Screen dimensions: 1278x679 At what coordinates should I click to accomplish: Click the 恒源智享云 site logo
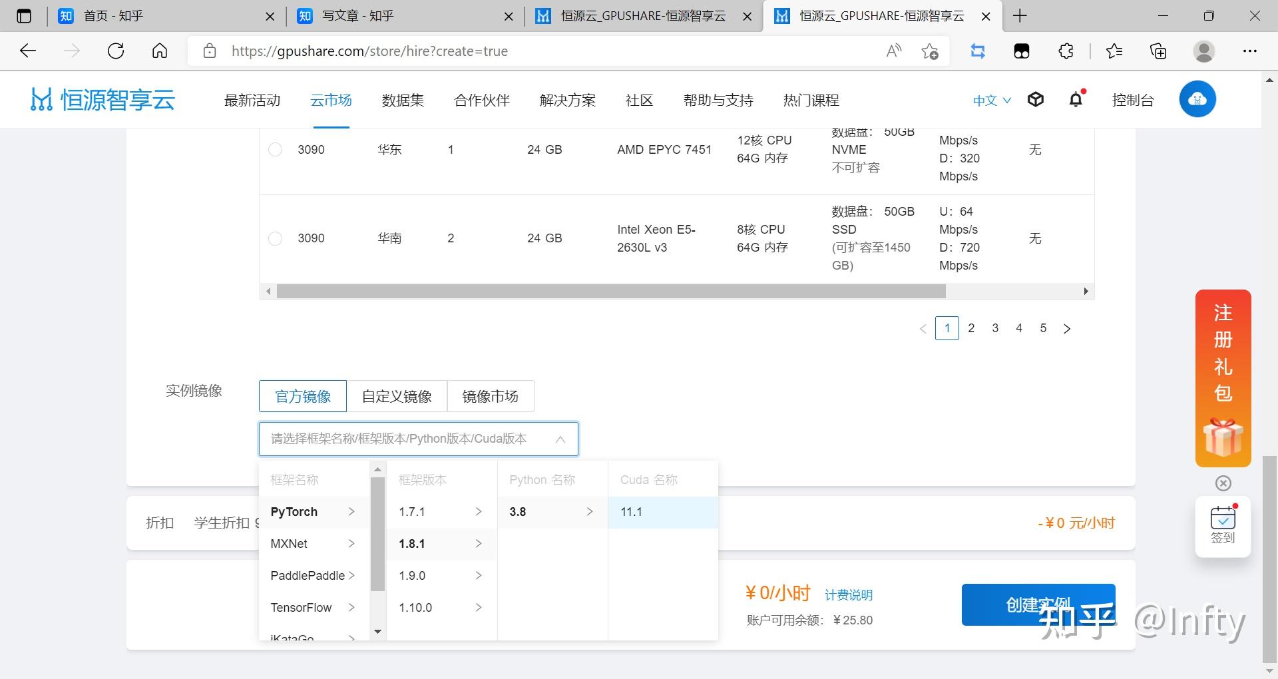click(x=103, y=100)
